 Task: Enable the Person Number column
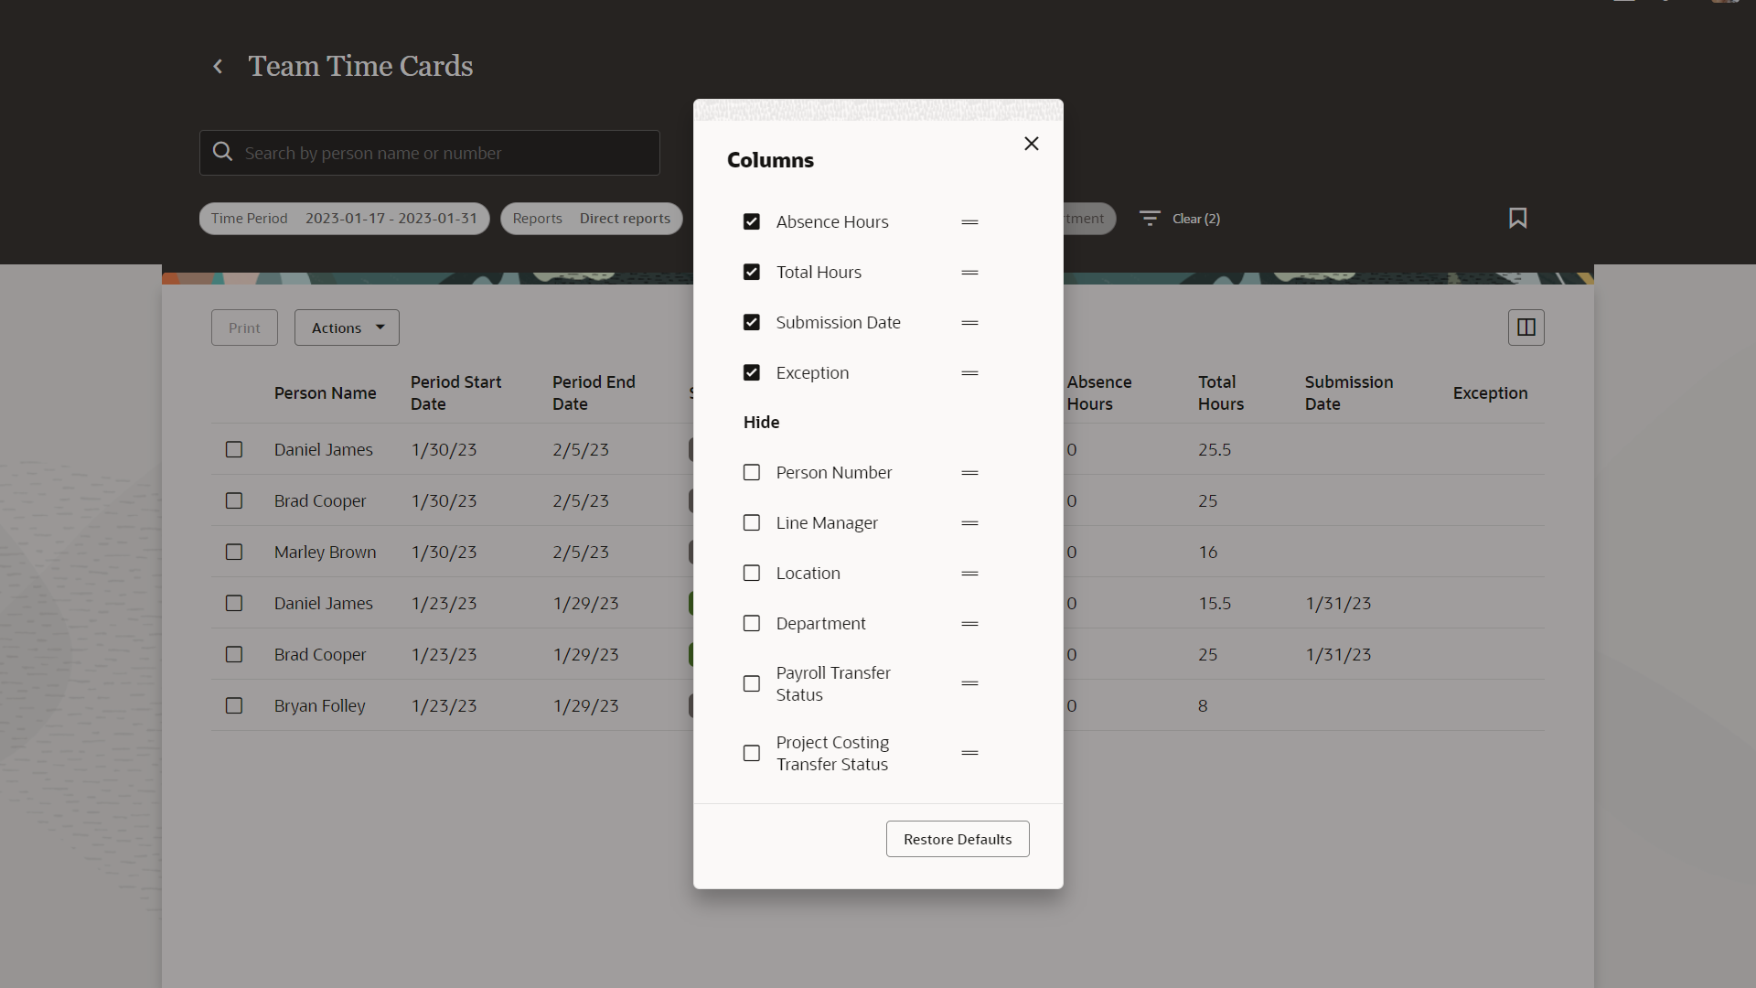(x=752, y=473)
